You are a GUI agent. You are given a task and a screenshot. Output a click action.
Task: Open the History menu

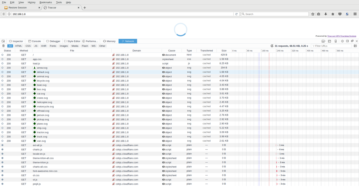31,2
